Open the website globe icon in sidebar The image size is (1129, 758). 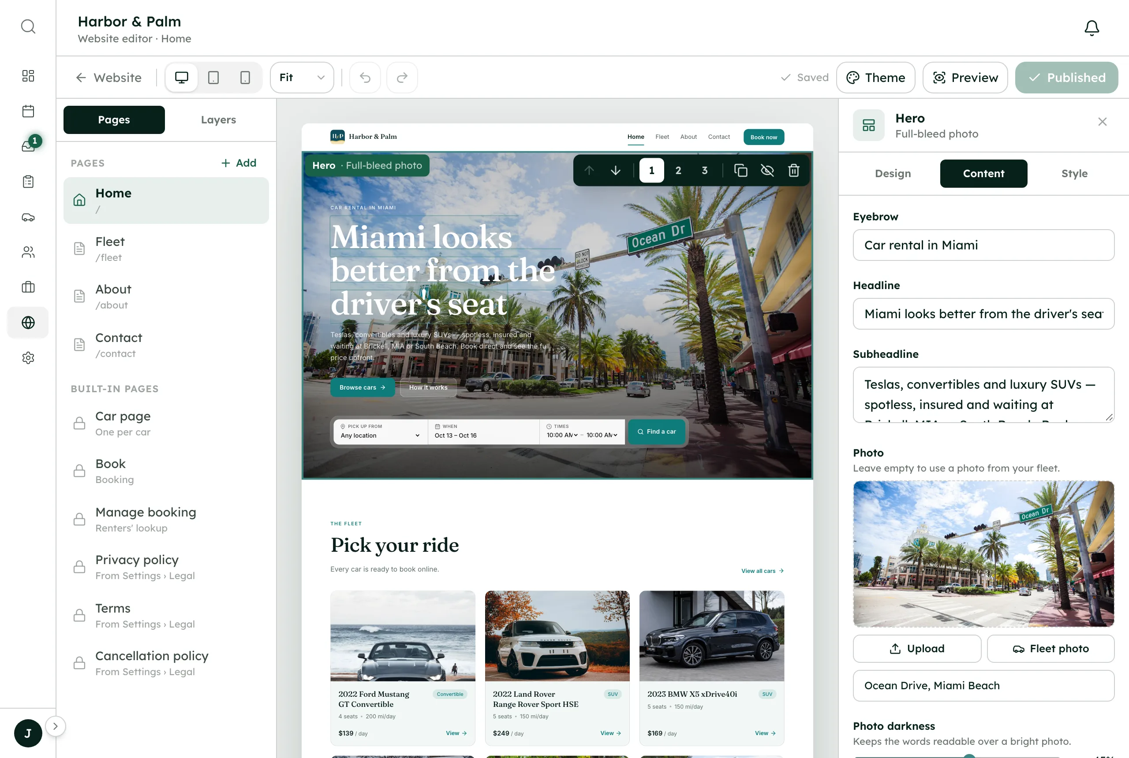tap(28, 323)
